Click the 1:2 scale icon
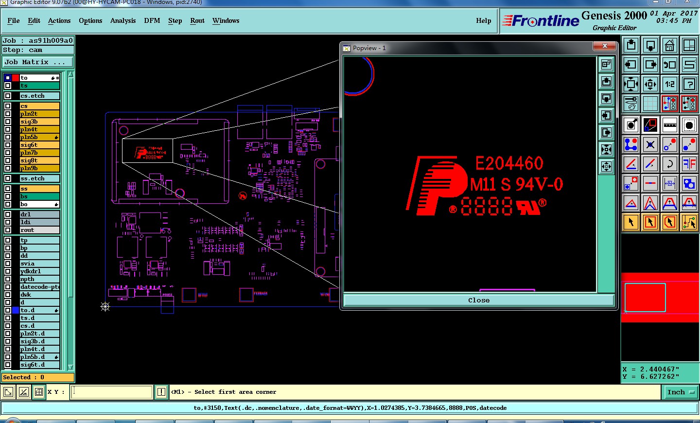This screenshot has height=423, width=700. click(670, 84)
